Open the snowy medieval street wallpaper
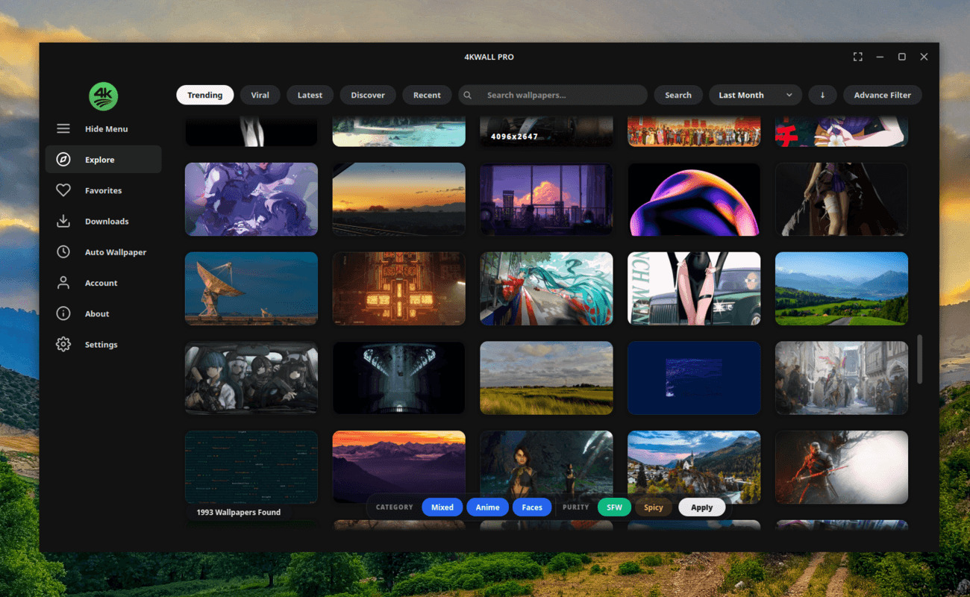Image resolution: width=970 pixels, height=597 pixels. (842, 378)
